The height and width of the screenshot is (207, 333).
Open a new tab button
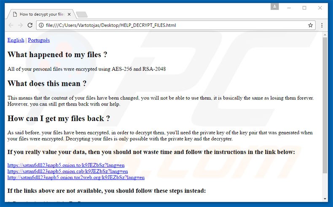pos(82,14)
